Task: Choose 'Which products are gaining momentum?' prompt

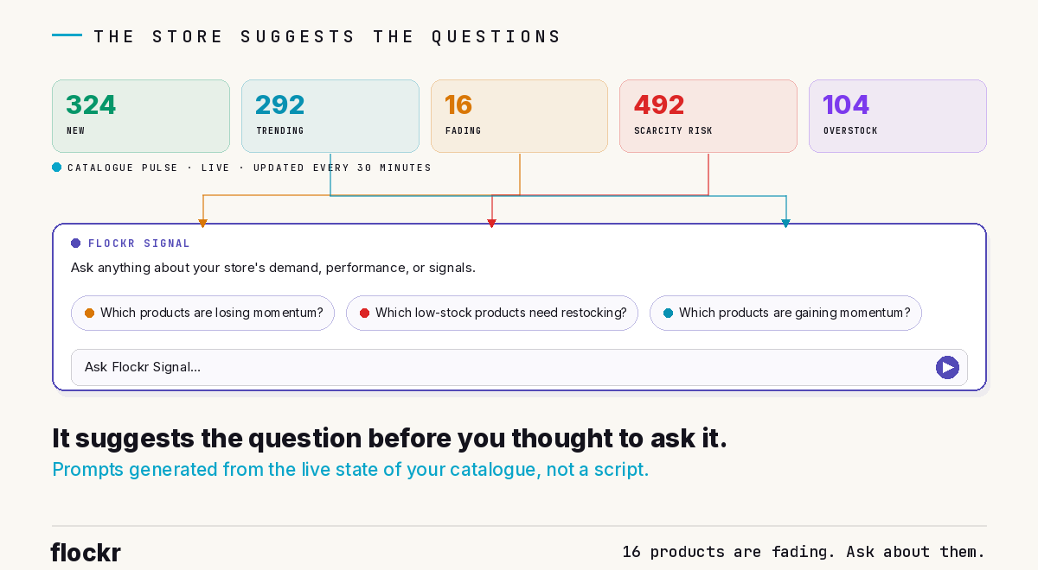Action: pyautogui.click(x=785, y=313)
